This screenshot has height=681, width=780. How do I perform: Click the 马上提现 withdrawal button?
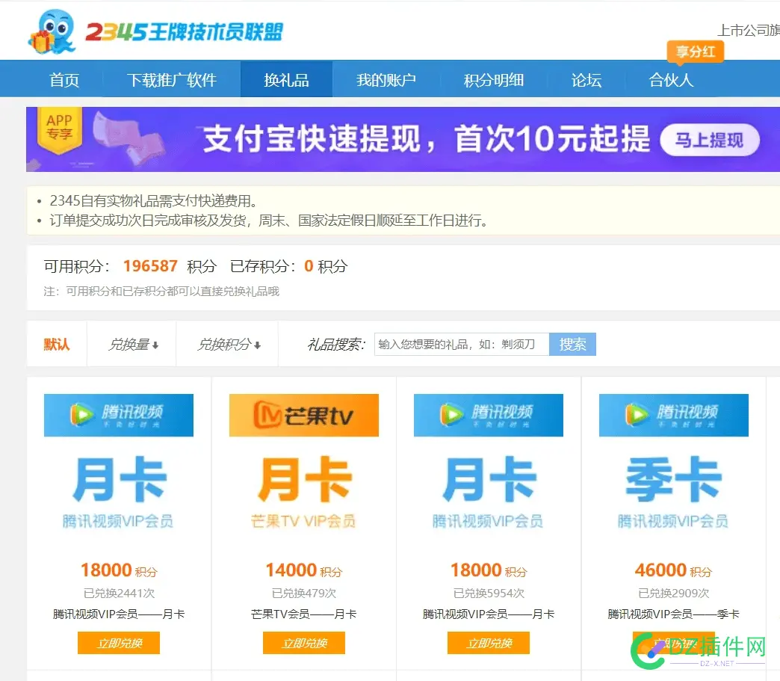[710, 141]
